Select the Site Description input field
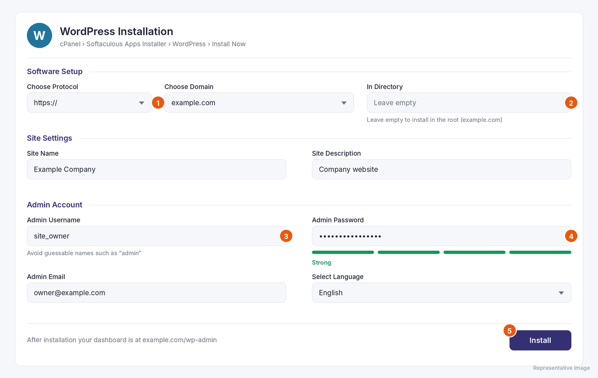Image resolution: width=598 pixels, height=378 pixels. 442,170
